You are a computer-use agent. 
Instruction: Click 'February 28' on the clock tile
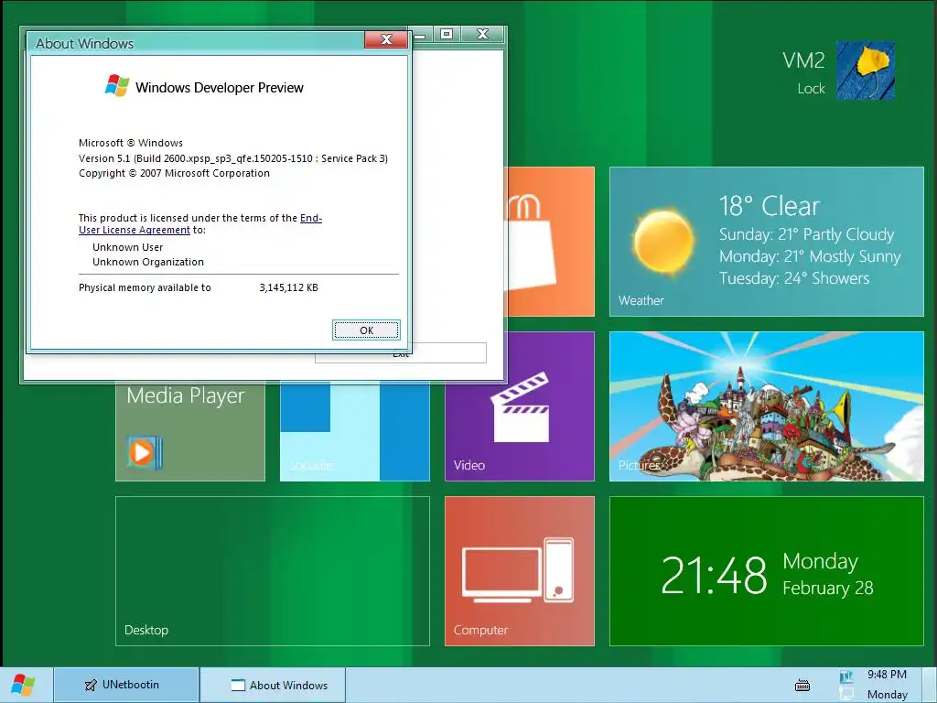827,589
